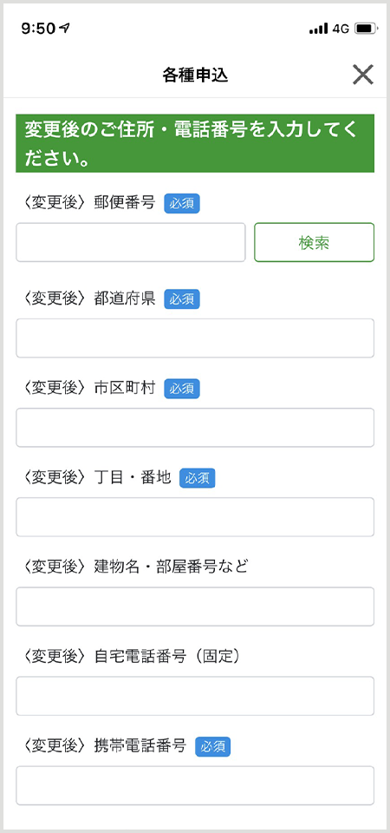The height and width of the screenshot is (833, 390).
Task: Close the 各種申込 screen with X
Action: [363, 75]
